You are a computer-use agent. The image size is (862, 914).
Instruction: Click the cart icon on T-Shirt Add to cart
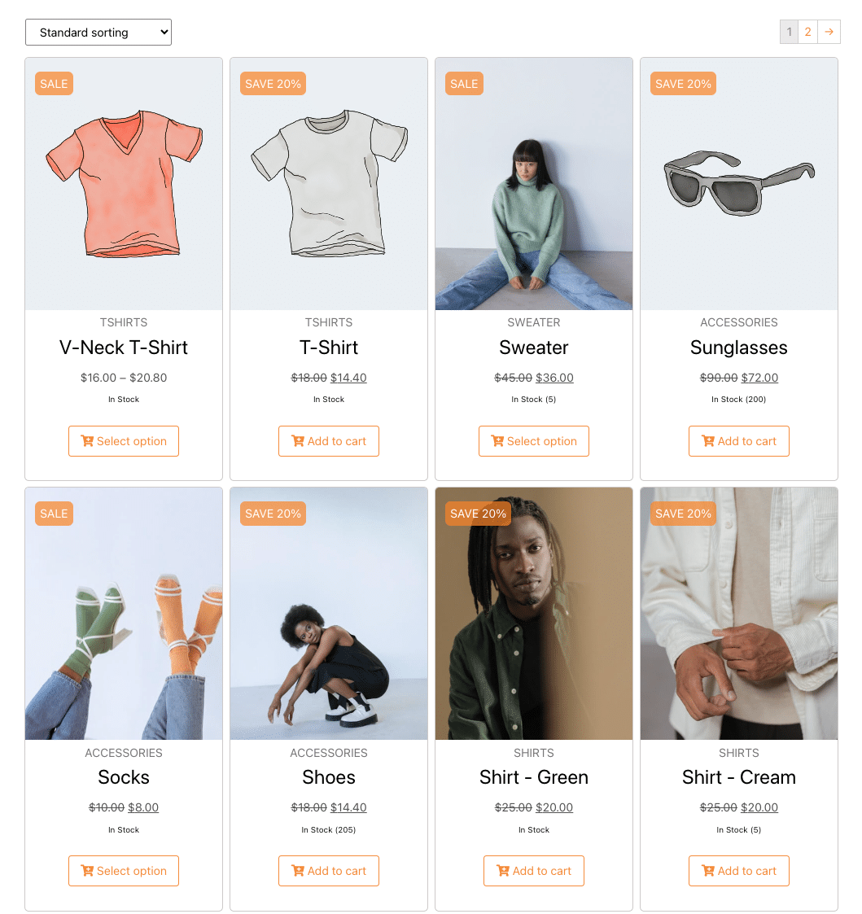click(x=298, y=441)
